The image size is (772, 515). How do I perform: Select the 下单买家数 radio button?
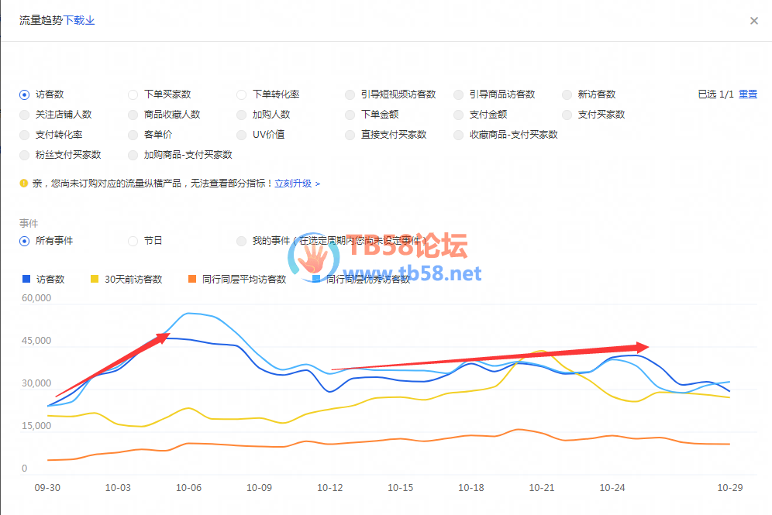(x=133, y=94)
